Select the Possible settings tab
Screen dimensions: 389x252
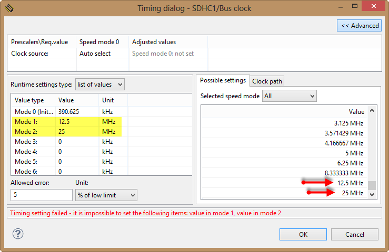[x=223, y=80]
